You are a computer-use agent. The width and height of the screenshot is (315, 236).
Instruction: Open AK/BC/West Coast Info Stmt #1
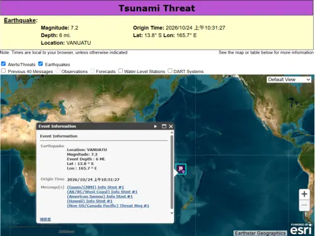click(102, 192)
